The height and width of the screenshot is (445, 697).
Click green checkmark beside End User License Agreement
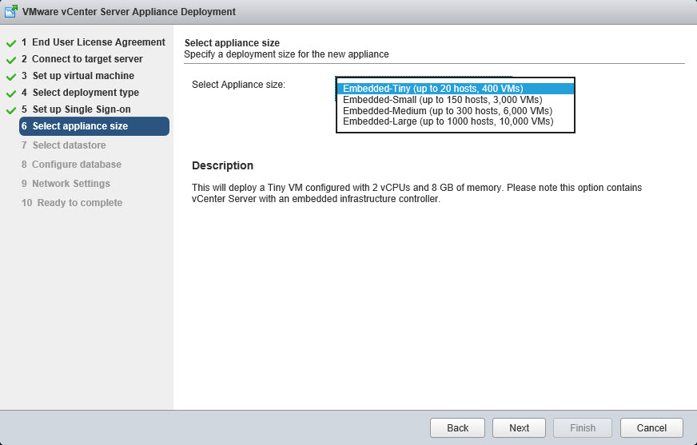(11, 42)
